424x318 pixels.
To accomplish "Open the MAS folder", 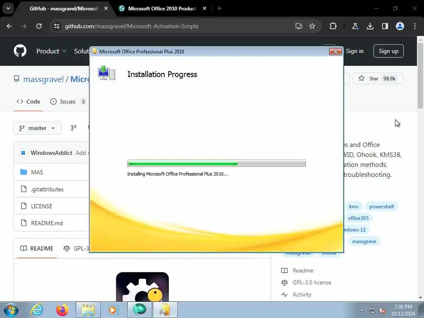I will pyautogui.click(x=37, y=172).
